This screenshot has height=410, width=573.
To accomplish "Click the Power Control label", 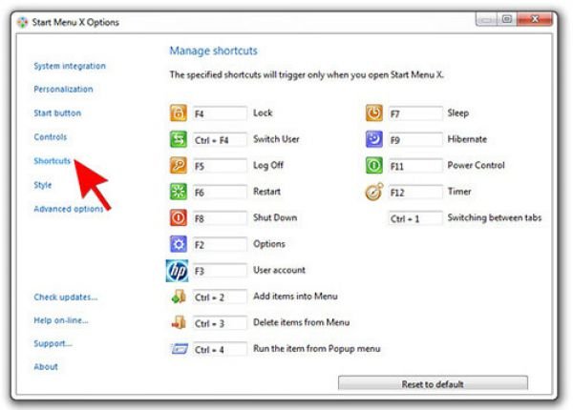I will coord(476,165).
